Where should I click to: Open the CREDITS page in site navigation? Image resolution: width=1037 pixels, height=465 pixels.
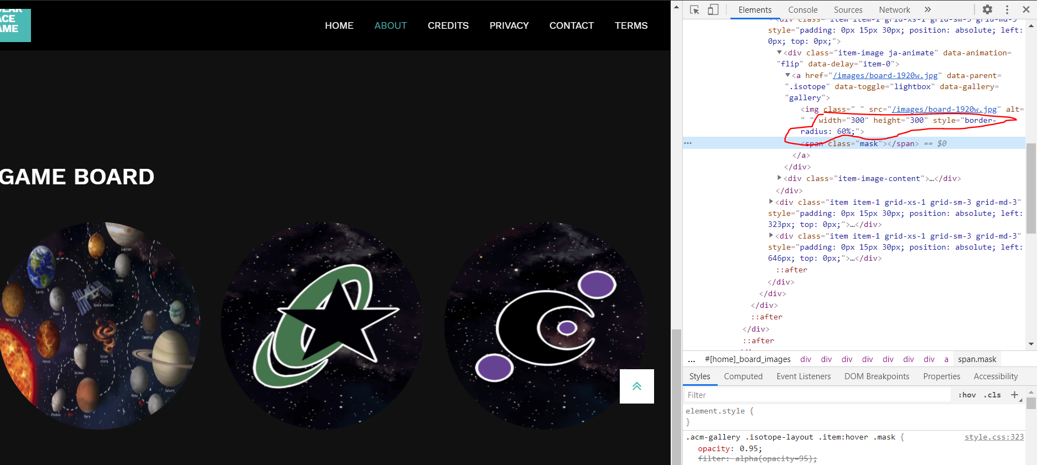point(448,25)
